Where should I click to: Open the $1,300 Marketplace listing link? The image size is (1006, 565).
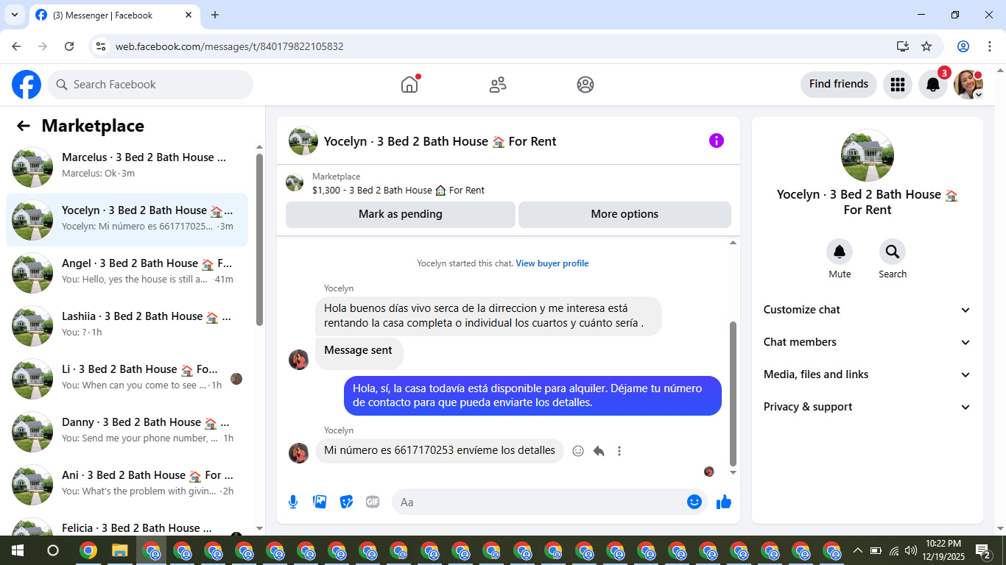coord(398,190)
